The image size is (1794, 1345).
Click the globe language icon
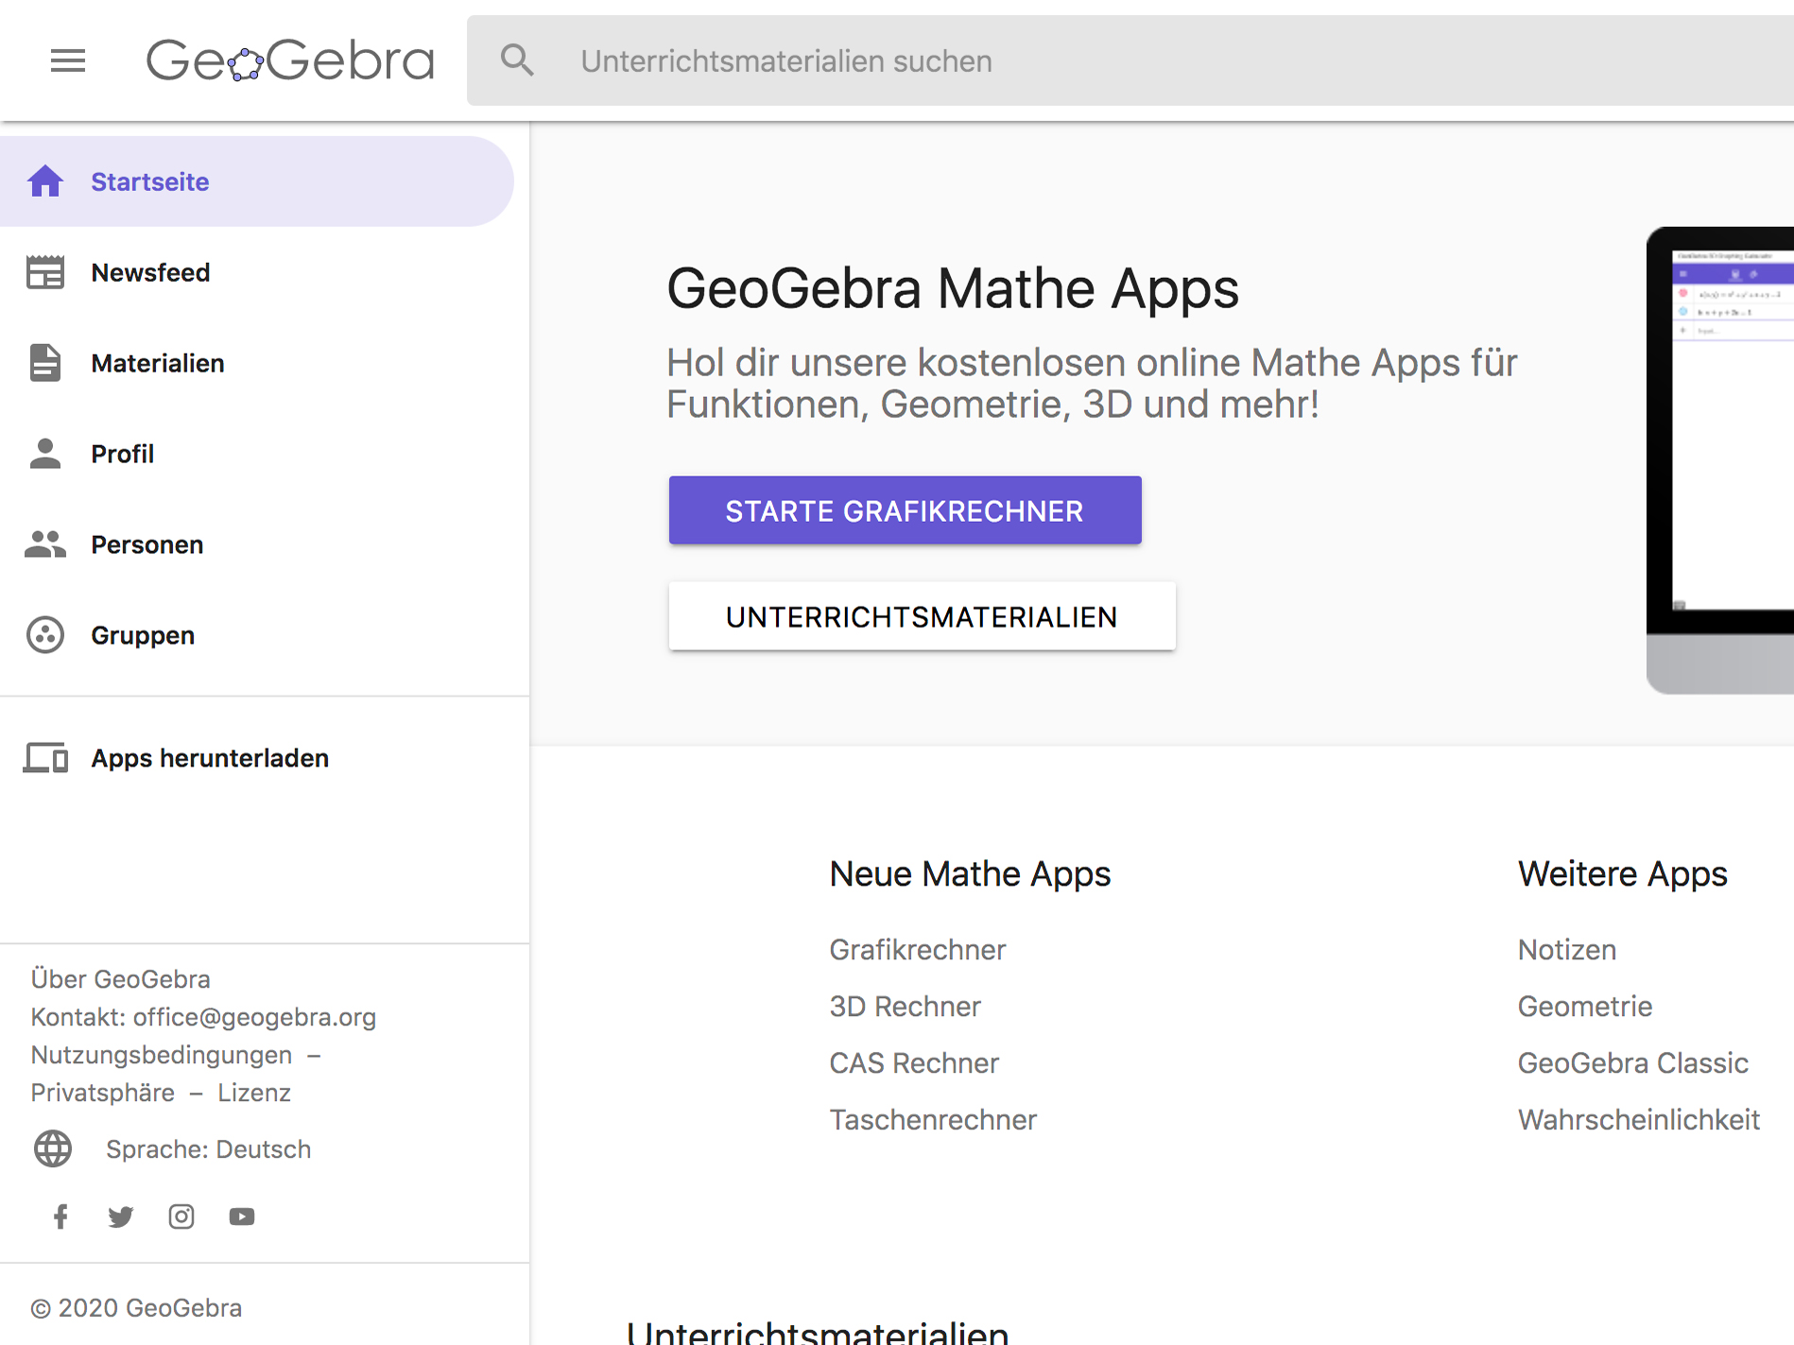pos(53,1149)
